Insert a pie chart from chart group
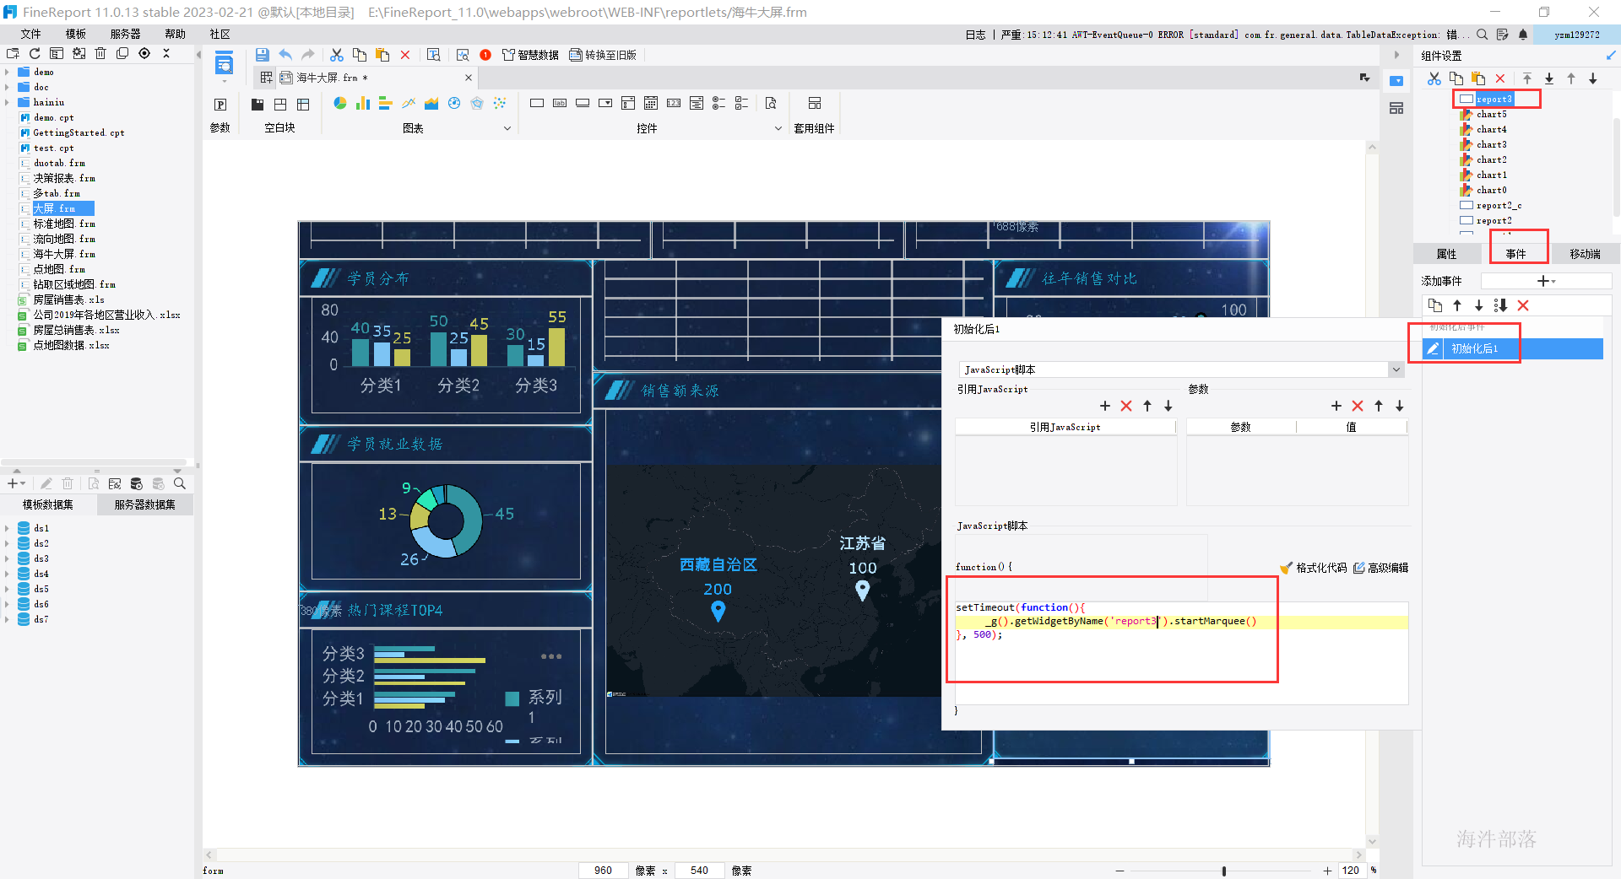Screen dimensions: 1621x879 339,103
